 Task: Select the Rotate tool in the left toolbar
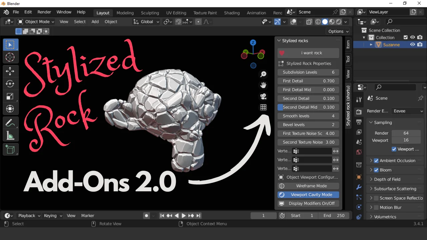[x=10, y=84]
